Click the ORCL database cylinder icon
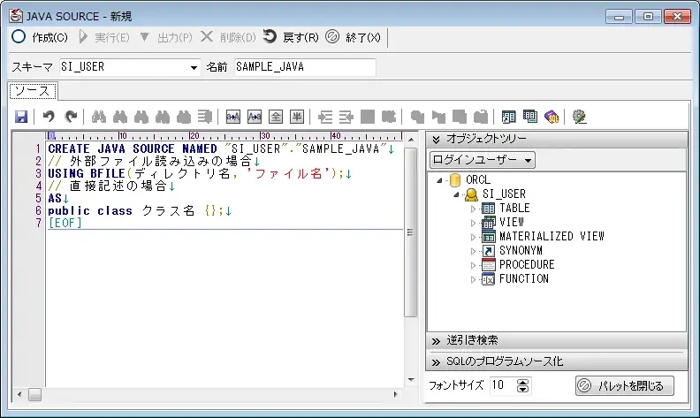This screenshot has height=418, width=700. coord(455,180)
